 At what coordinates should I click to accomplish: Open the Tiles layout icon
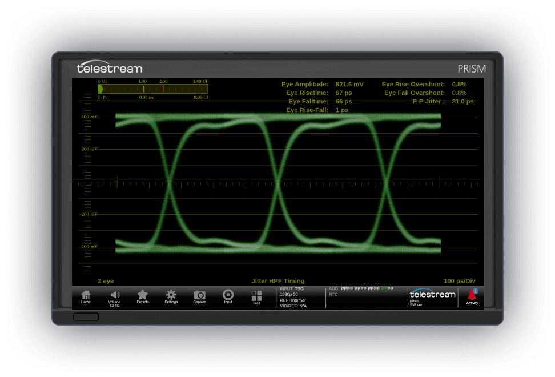click(256, 298)
